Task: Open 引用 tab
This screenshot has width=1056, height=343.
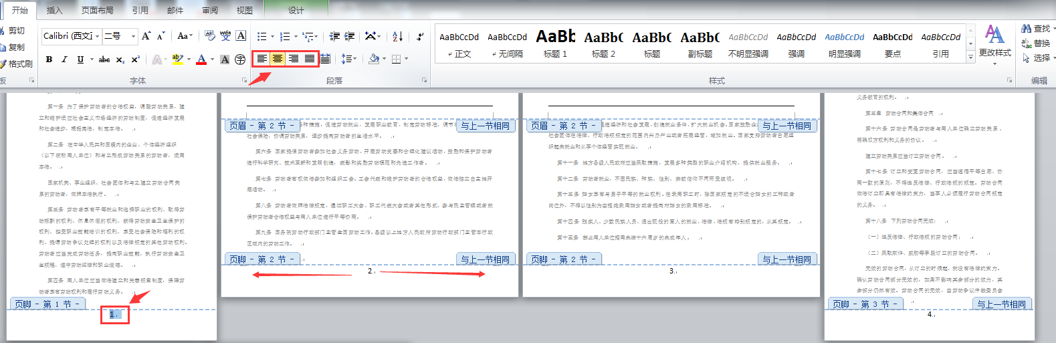Action: (x=140, y=10)
